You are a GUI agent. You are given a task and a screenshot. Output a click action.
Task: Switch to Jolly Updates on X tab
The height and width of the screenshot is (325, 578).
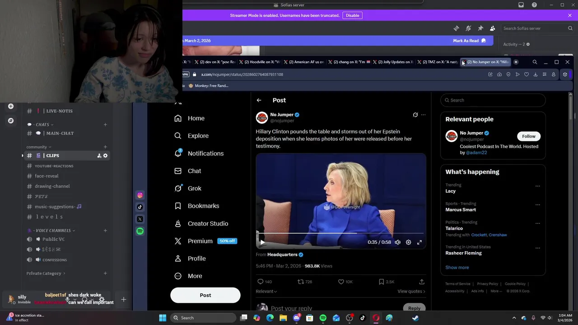pyautogui.click(x=393, y=62)
